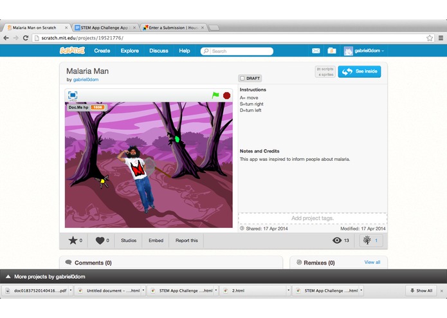Screen dimensions: 447x318
Task: Switch to STEM App Challenge browser tab
Action: [x=104, y=28]
